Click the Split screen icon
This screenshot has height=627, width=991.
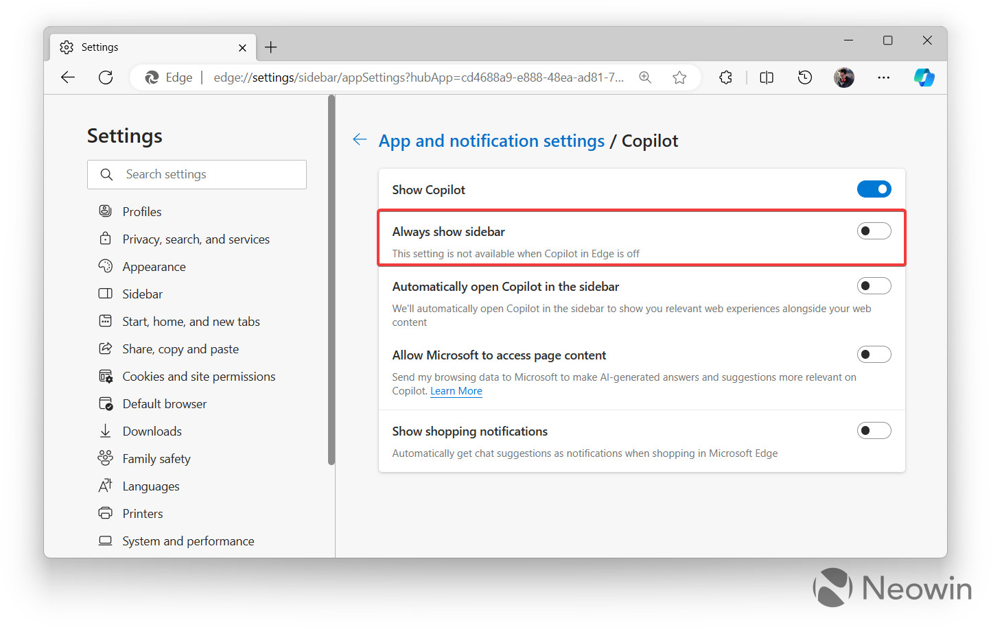click(x=767, y=78)
